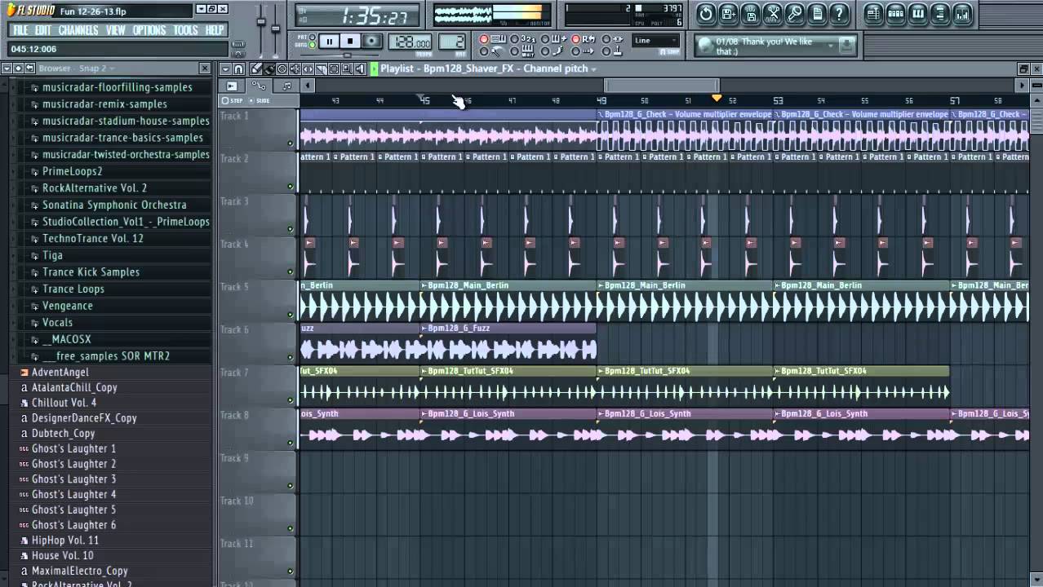Click the orange playback marker on timeline
This screenshot has height=587, width=1043.
pyautogui.click(x=717, y=98)
